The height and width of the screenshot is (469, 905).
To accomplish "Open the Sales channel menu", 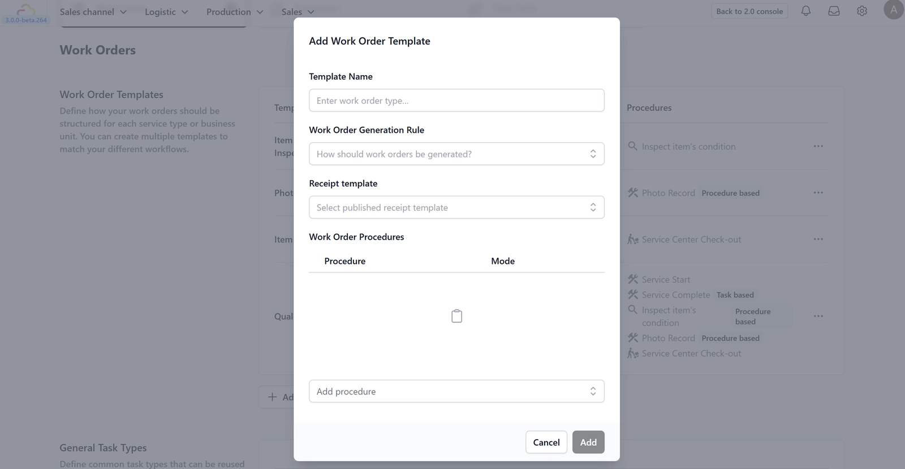I will tap(93, 11).
